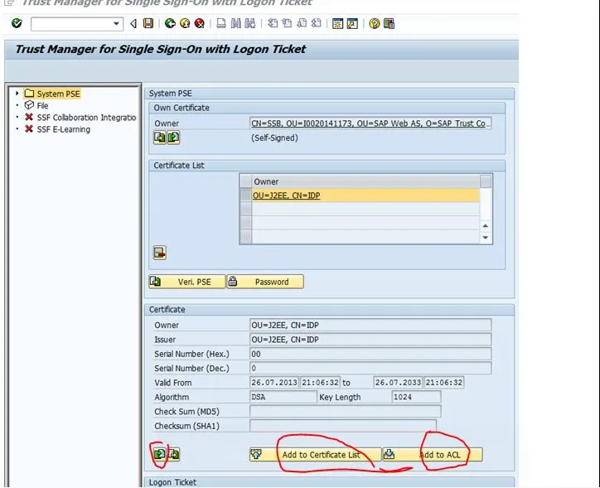
Task: Click the yellow Exit icon in toolbar
Action: pyautogui.click(x=185, y=24)
